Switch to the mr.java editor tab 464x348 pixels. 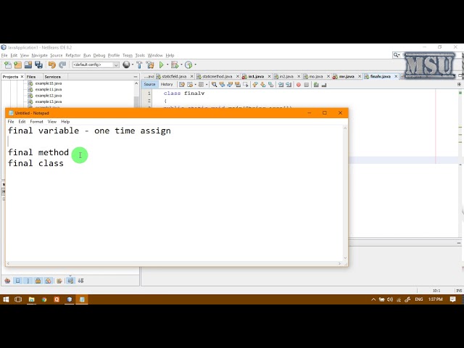point(347,76)
